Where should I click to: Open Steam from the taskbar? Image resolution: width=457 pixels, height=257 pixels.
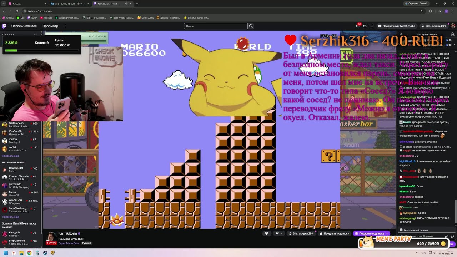click(x=45, y=253)
